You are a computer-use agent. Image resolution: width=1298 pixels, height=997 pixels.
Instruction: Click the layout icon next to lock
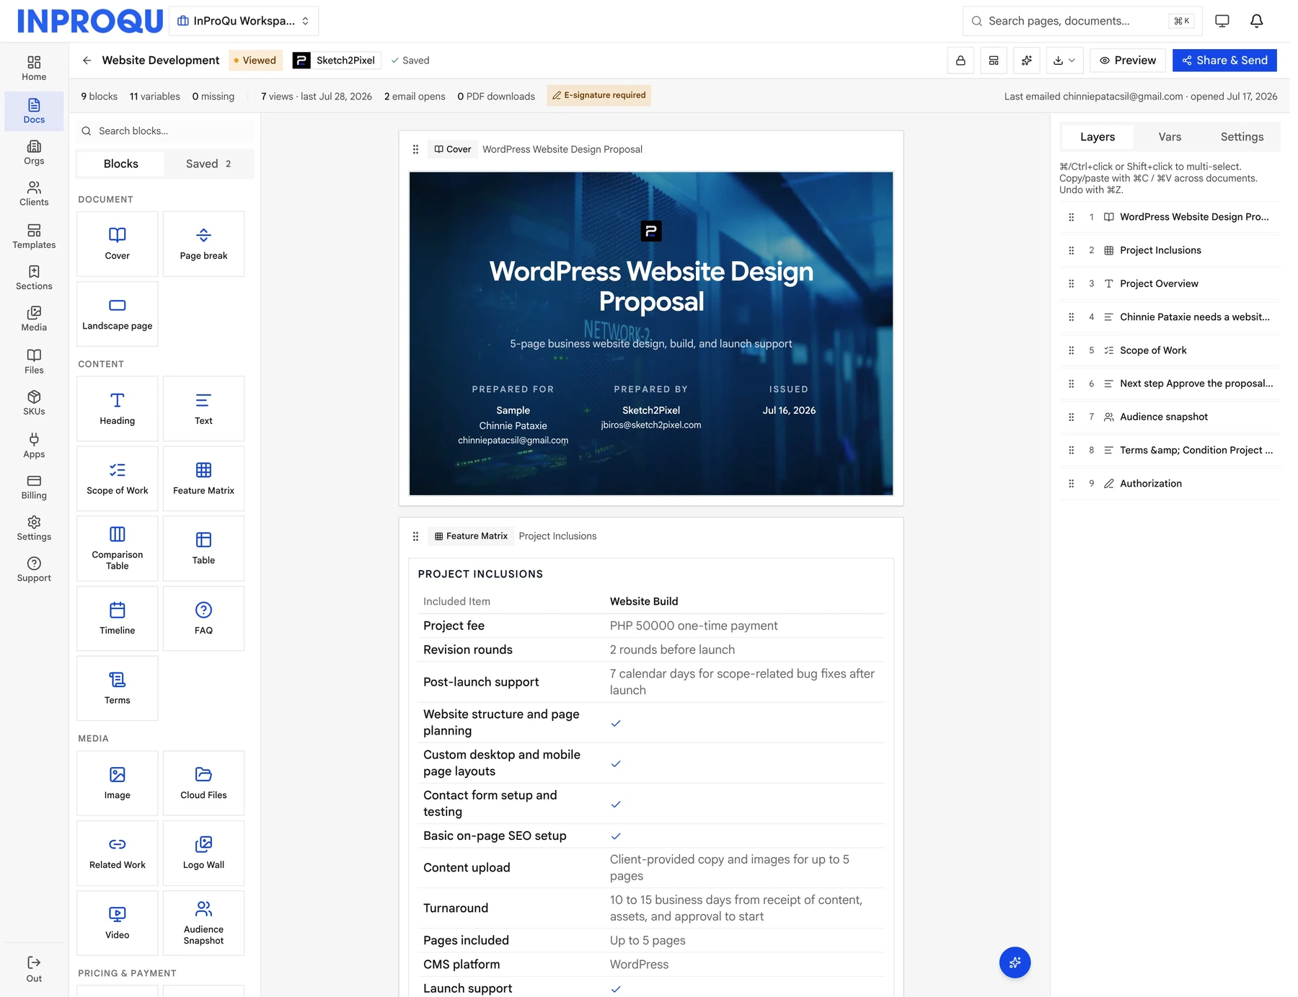tap(994, 61)
